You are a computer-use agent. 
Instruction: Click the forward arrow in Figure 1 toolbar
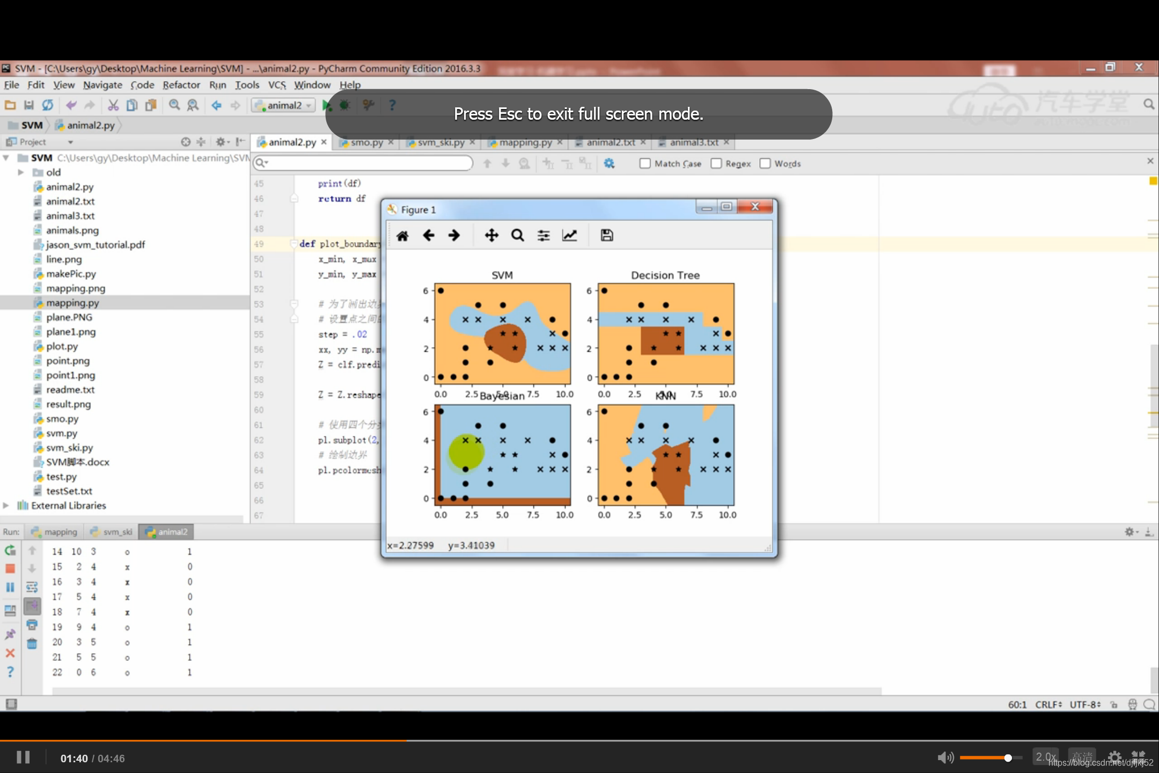(454, 235)
